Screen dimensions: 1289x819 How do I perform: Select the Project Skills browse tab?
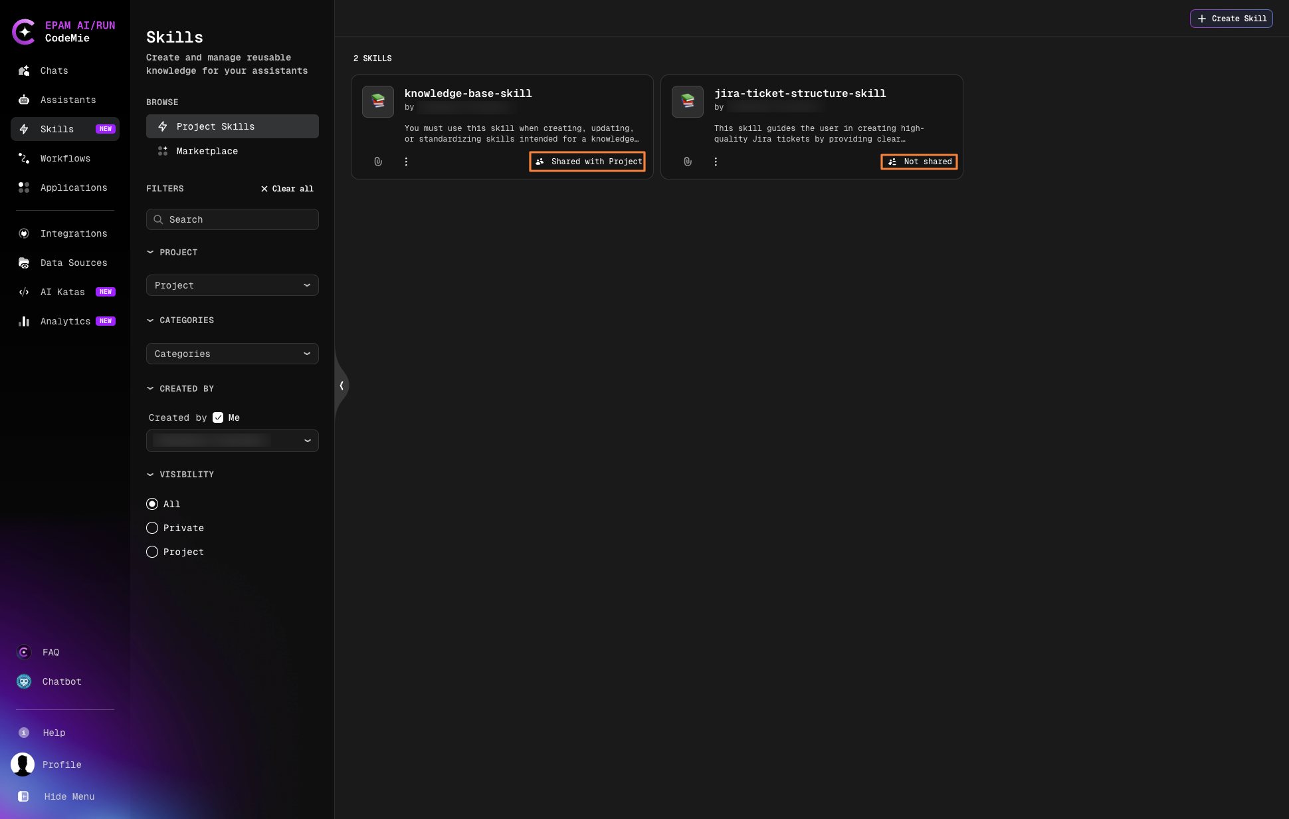(x=233, y=126)
